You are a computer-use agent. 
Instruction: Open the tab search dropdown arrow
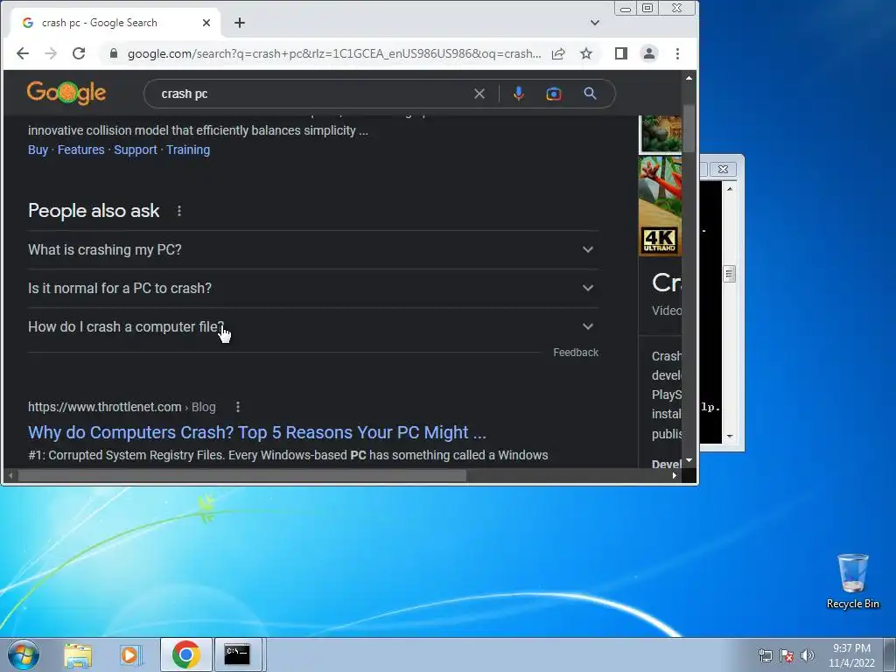[595, 23]
